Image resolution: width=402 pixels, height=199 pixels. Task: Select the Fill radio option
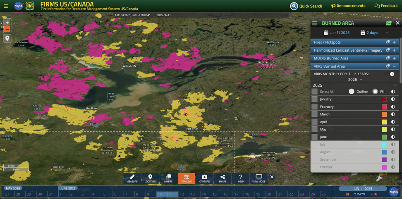click(x=375, y=92)
